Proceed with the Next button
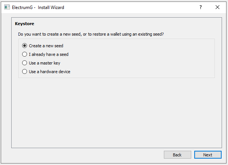 (207, 155)
